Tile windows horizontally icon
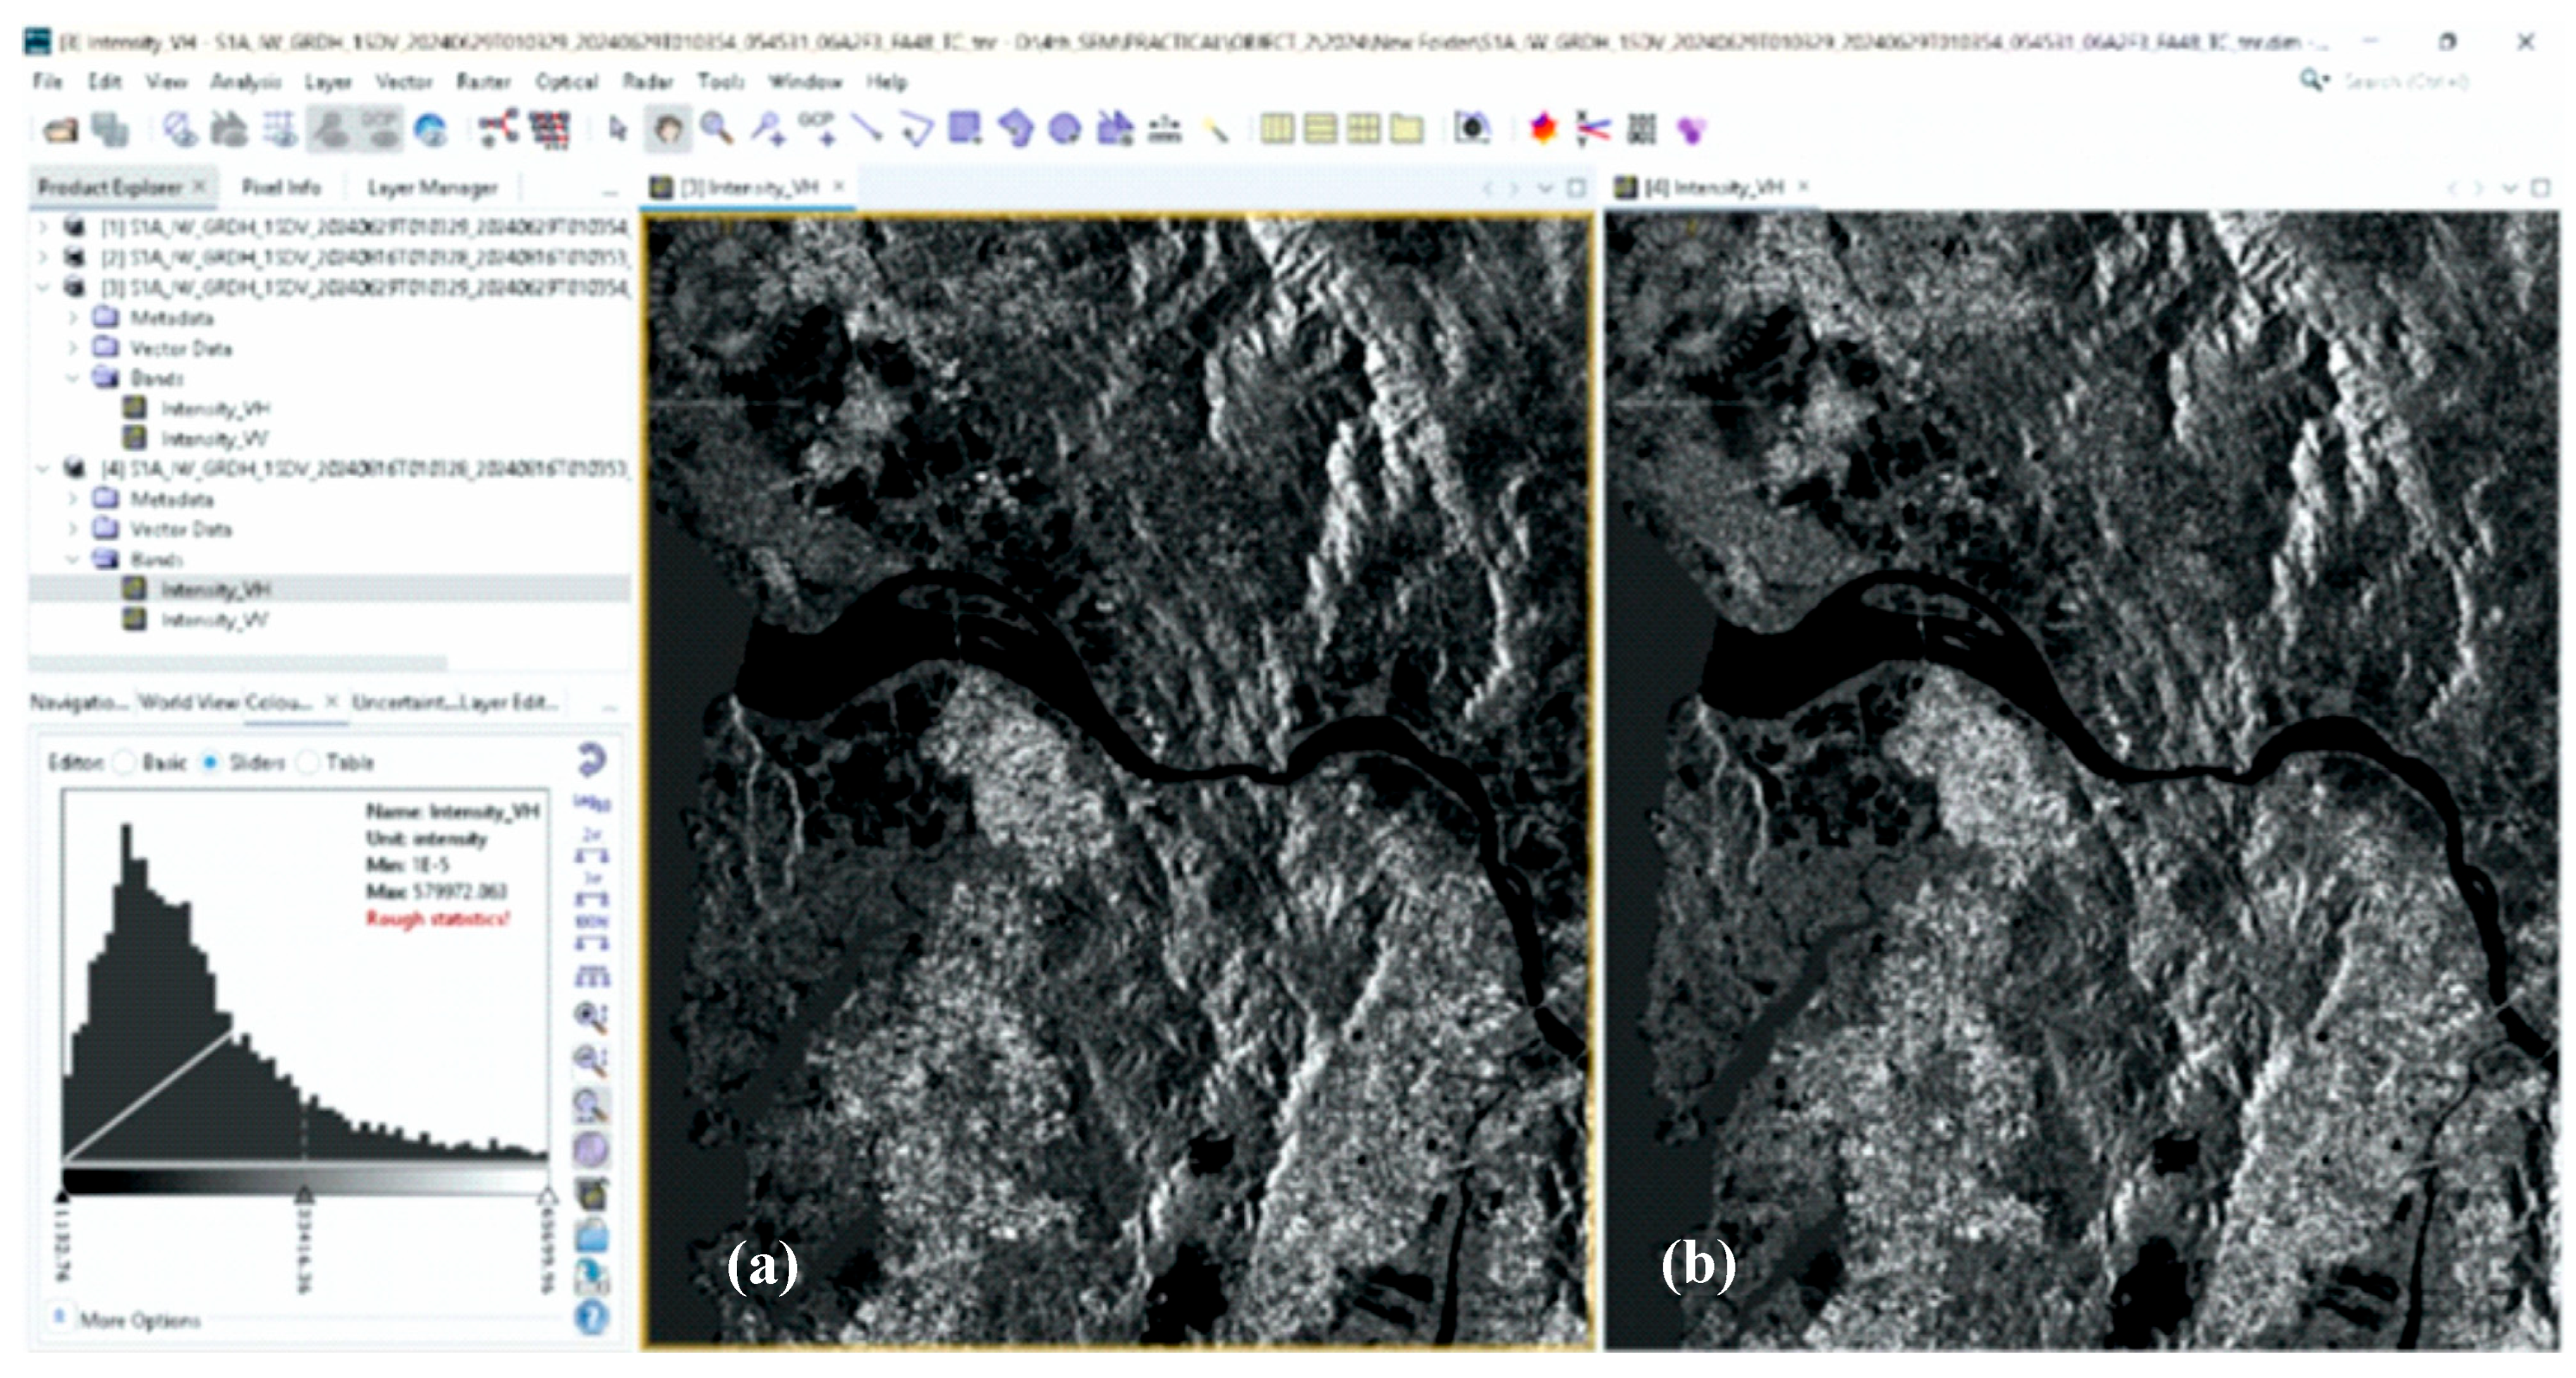Image resolution: width=2576 pixels, height=1378 pixels. pos(1277,129)
